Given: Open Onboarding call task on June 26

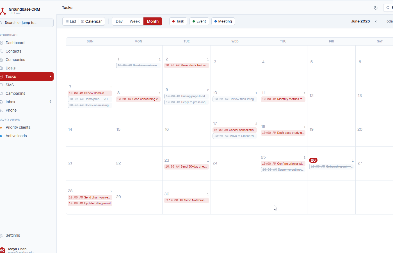Looking at the screenshot, I should tap(331, 166).
